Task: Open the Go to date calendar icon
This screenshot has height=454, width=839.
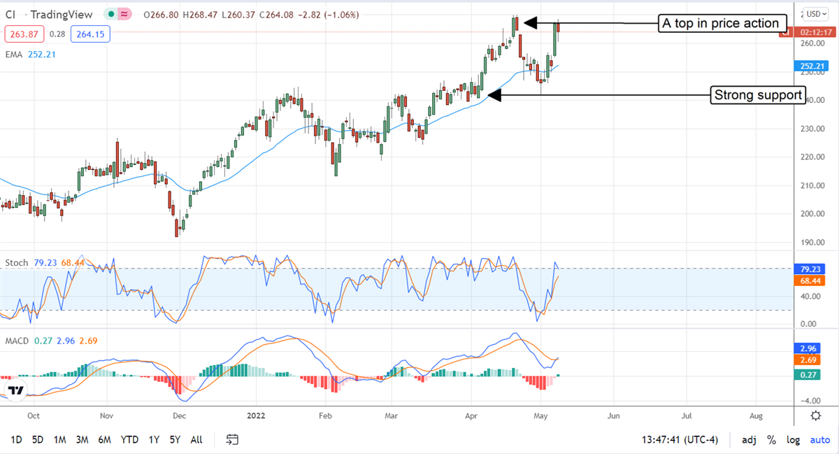Action: coord(233,439)
